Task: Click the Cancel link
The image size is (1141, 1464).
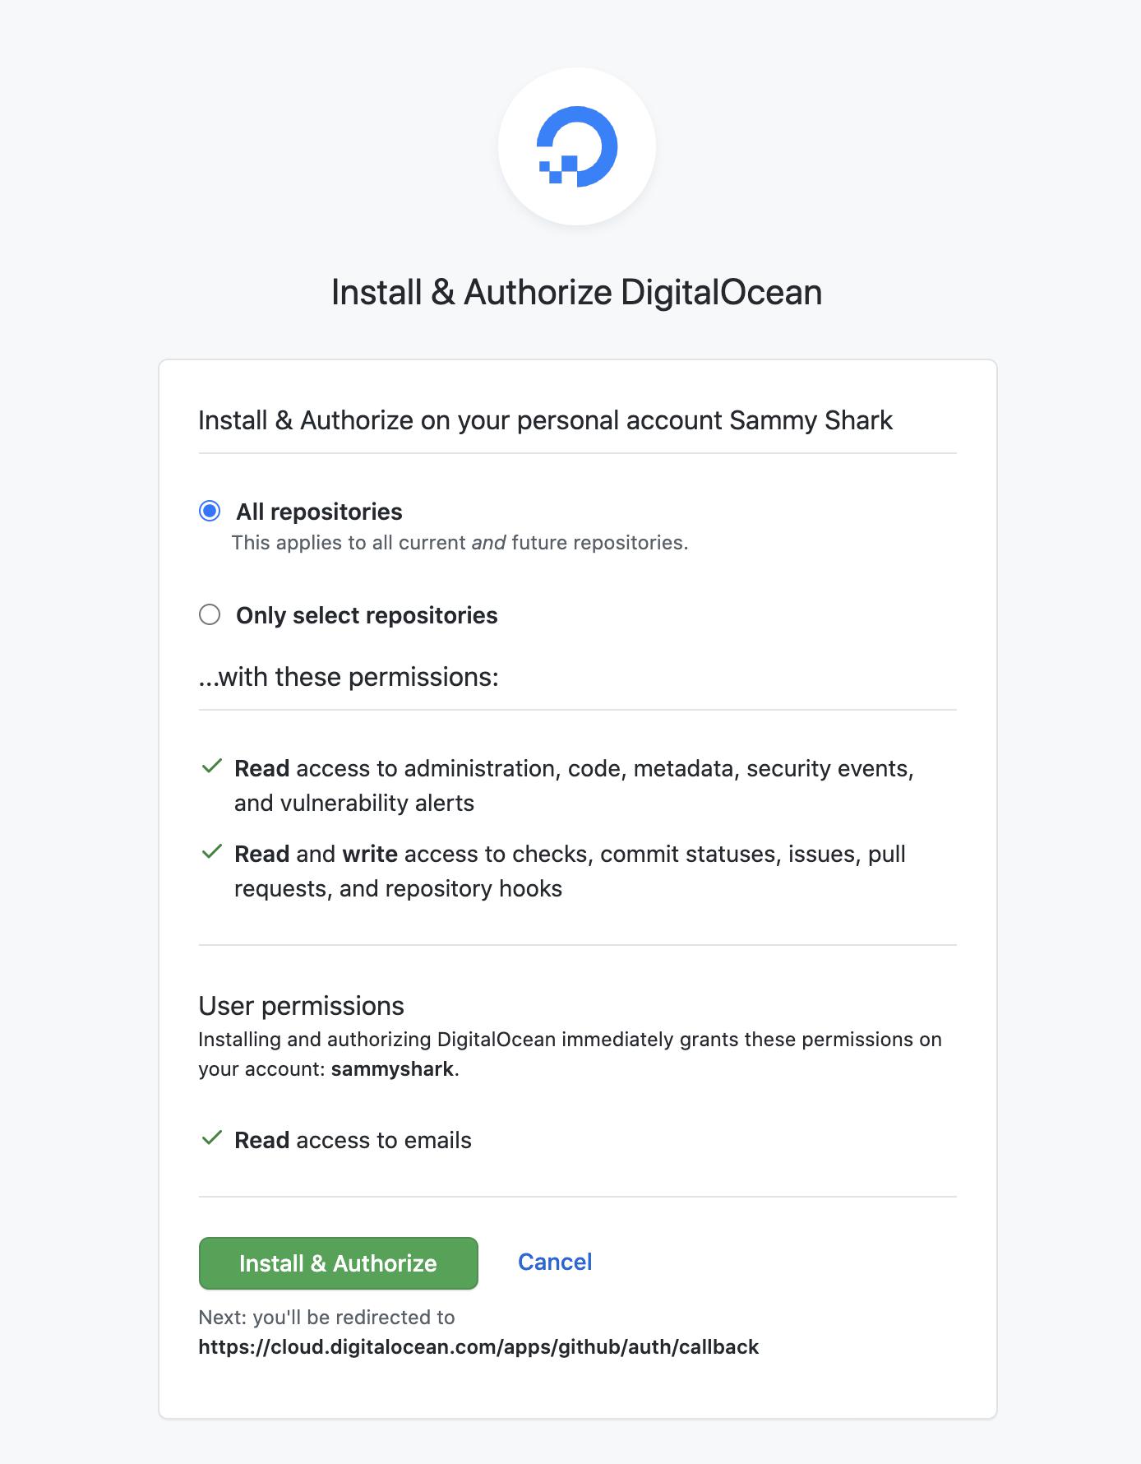Action: tap(554, 1262)
